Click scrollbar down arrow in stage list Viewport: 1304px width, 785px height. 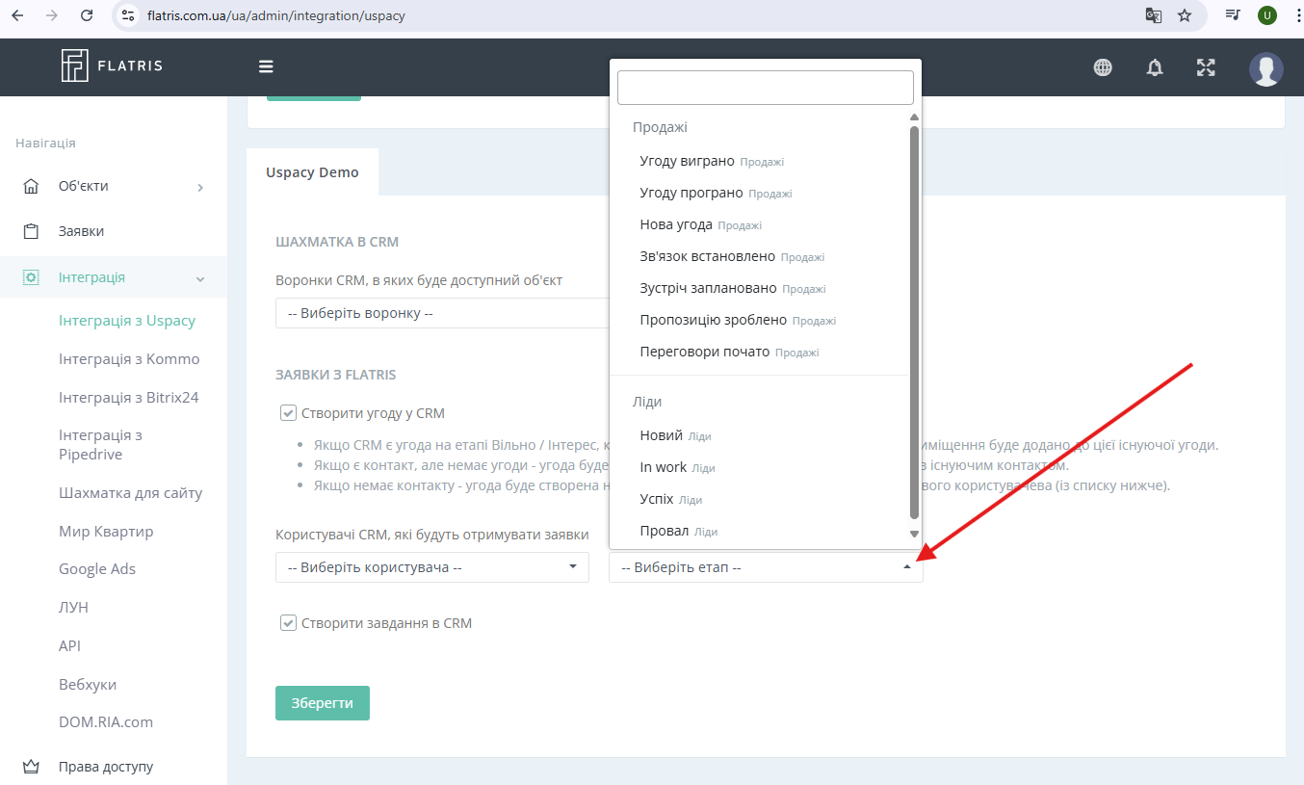(915, 534)
